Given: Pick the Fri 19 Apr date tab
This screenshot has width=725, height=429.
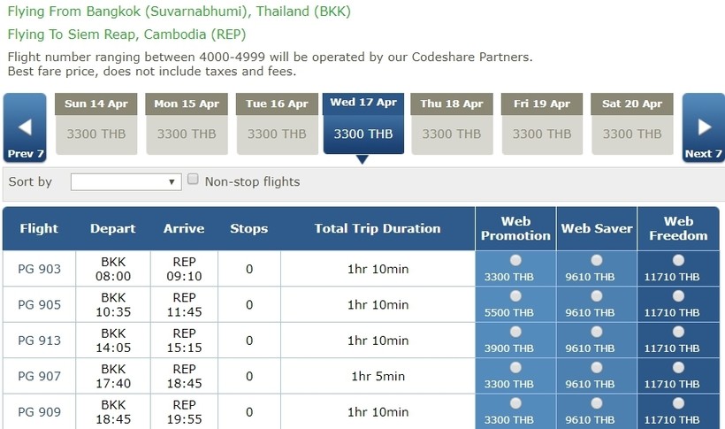Looking at the screenshot, I should click(542, 124).
